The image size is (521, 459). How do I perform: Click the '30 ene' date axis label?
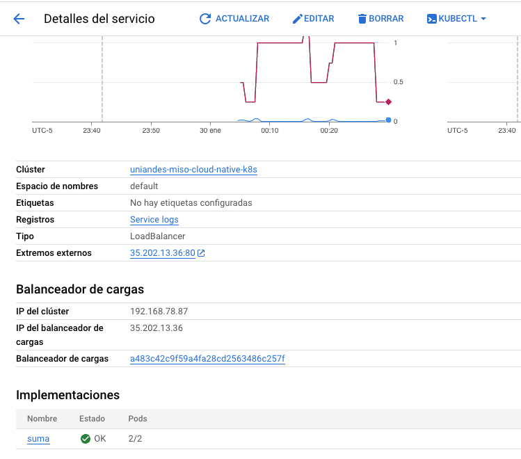point(210,131)
